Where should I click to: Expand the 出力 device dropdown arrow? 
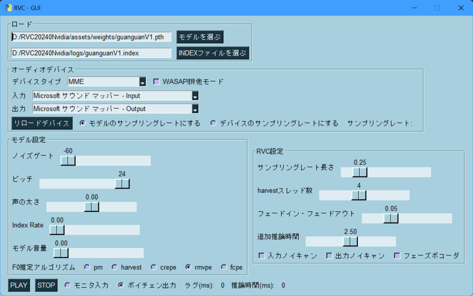(195, 109)
